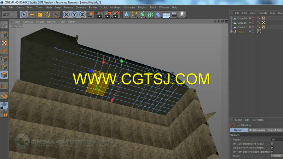Select Cube.8 in object list

pyautogui.click(x=241, y=27)
